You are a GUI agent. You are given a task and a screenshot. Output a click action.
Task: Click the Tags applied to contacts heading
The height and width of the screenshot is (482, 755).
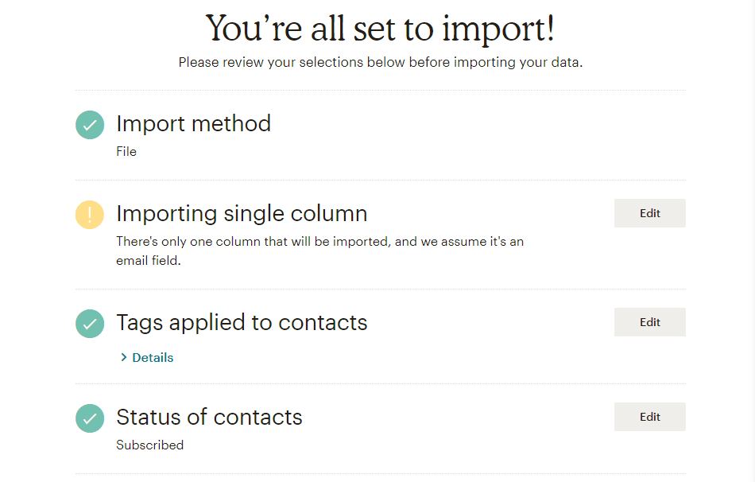(242, 323)
